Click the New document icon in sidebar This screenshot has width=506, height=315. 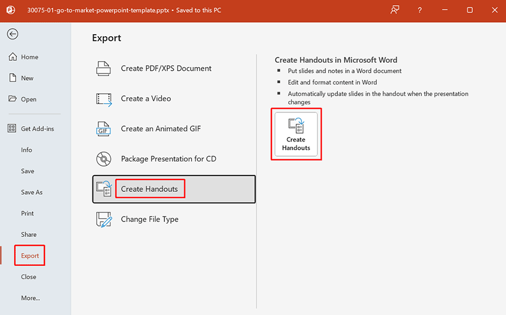pos(12,78)
